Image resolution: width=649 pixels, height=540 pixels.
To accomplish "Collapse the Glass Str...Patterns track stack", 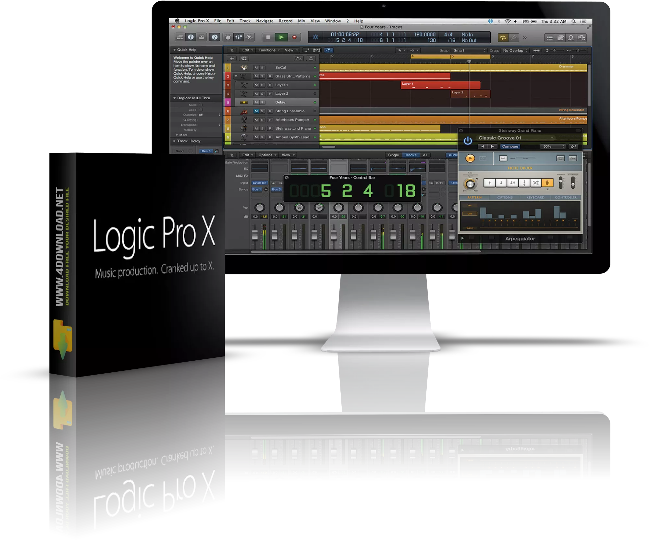I will coord(236,76).
